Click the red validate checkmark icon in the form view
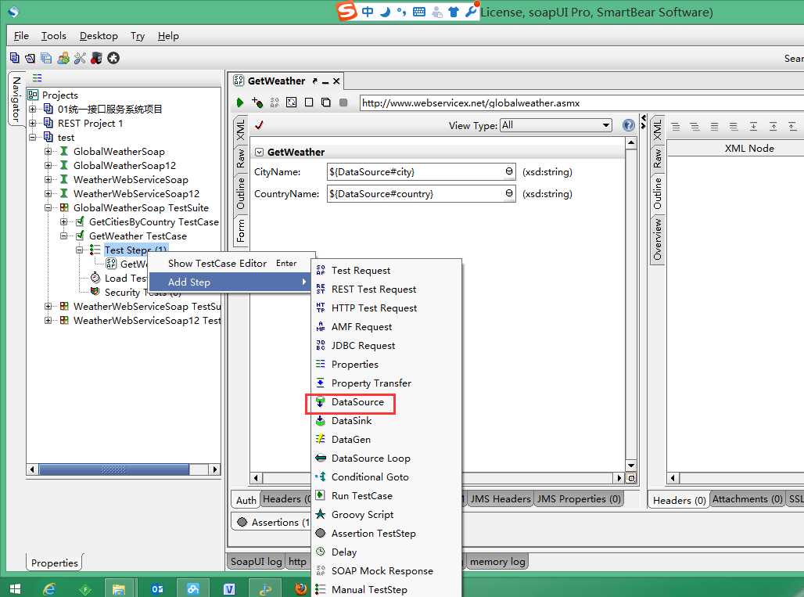 (x=260, y=124)
